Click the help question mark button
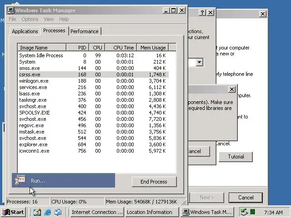 202,13
